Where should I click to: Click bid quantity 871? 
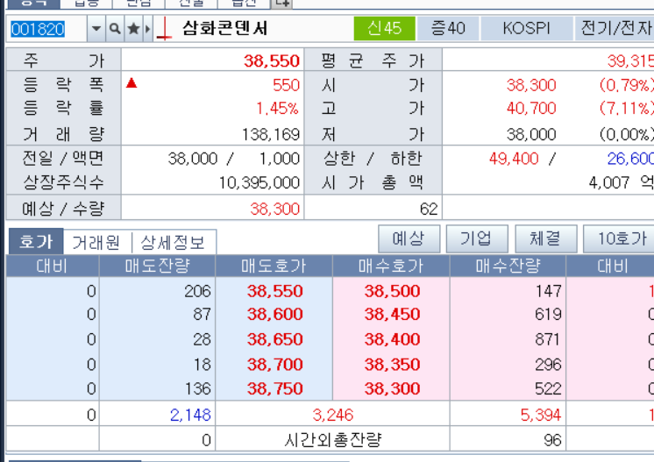click(548, 339)
